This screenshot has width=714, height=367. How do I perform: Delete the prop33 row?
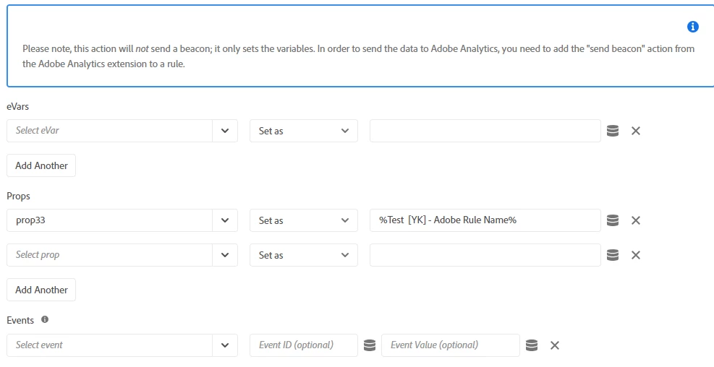coord(636,220)
